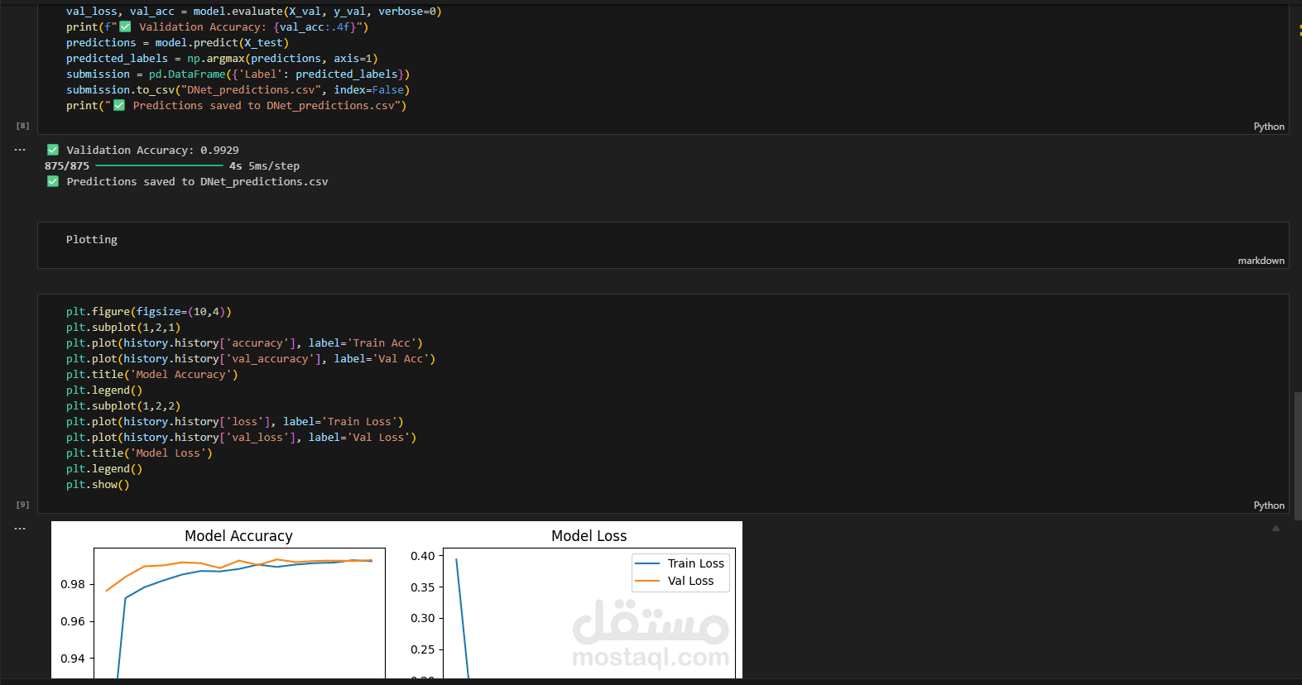The image size is (1302, 685).
Task: Place cursor on the 'plt.show()' line
Action: [x=98, y=484]
